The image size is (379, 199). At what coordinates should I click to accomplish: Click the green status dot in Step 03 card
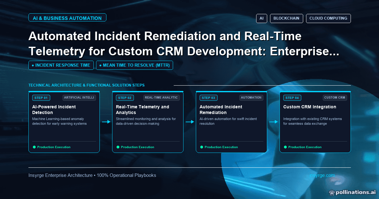[x=202, y=147]
